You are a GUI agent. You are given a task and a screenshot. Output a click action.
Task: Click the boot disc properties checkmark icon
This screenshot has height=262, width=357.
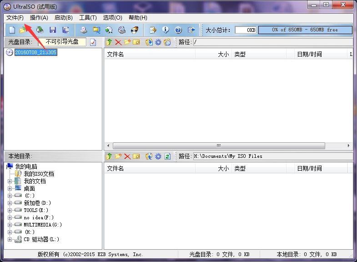[x=93, y=42]
